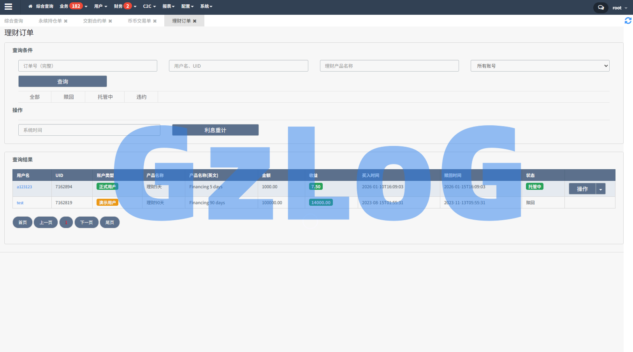The width and height of the screenshot is (633, 352).
Task: Focus the 订单号 input field
Action: 88,66
